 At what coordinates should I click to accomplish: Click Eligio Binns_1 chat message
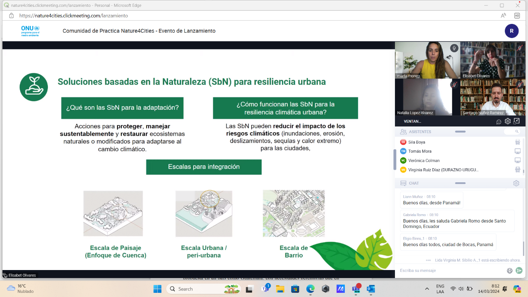coord(448,242)
